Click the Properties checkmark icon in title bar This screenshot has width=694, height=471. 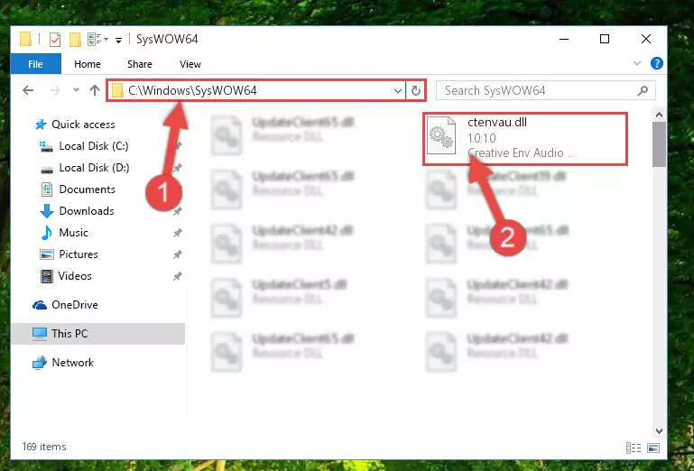pos(55,40)
